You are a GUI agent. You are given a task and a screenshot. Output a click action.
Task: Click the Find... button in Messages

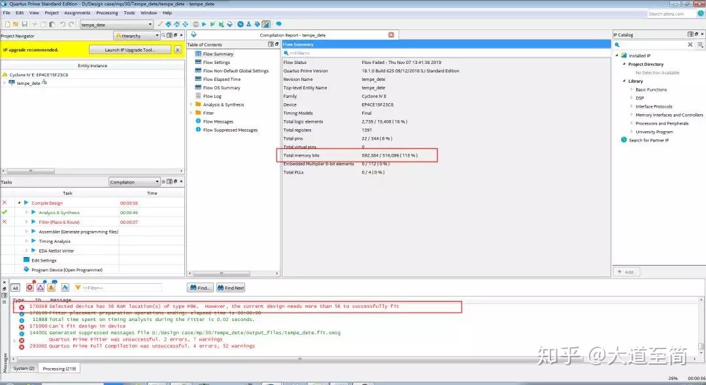[x=200, y=288]
